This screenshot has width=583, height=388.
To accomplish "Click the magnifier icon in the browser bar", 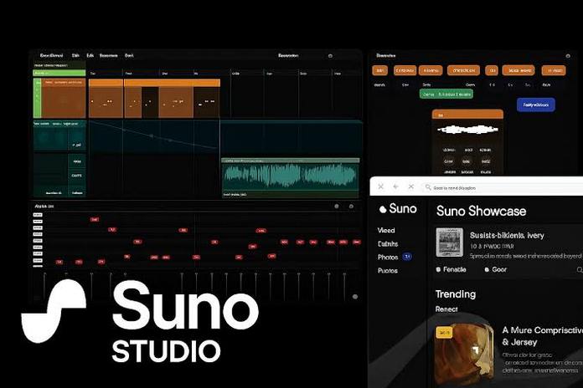I will 428,187.
